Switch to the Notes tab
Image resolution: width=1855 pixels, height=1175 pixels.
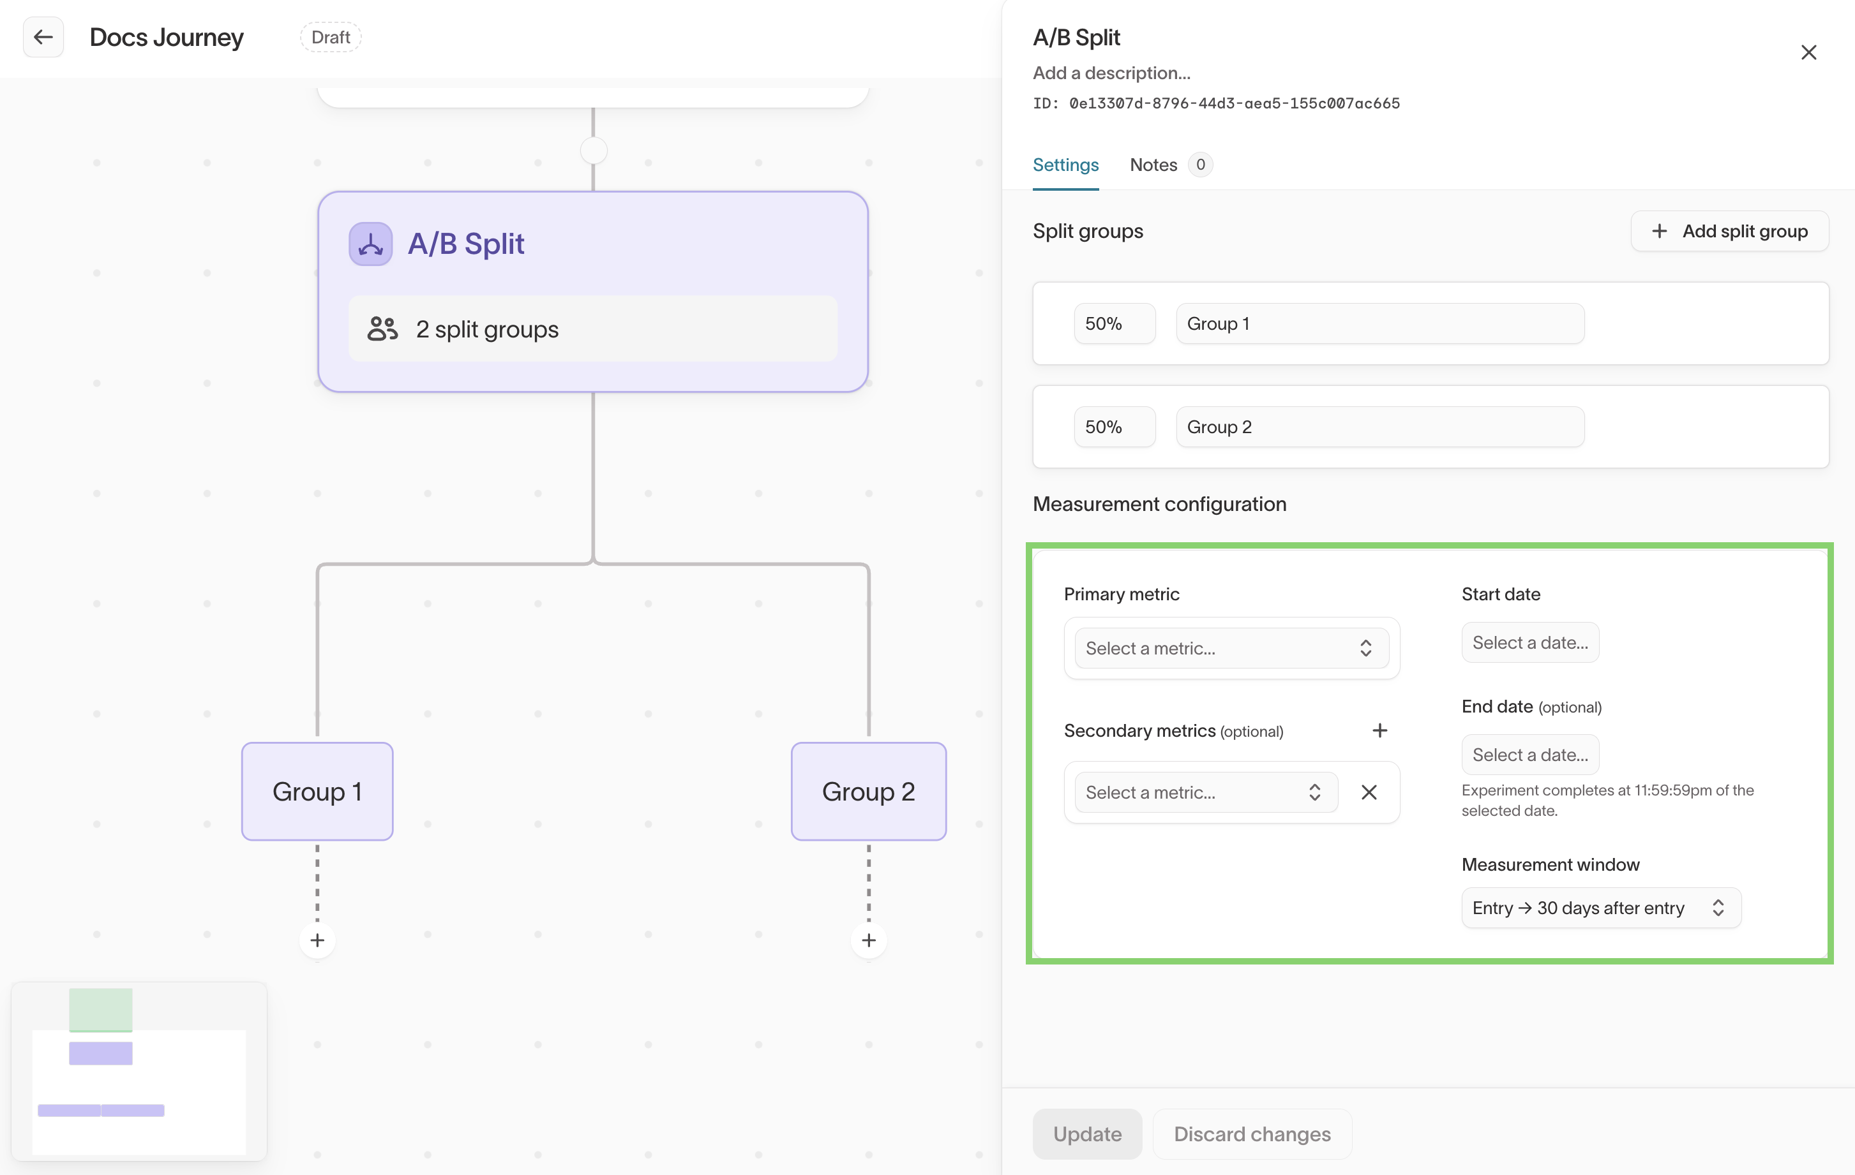click(x=1153, y=165)
